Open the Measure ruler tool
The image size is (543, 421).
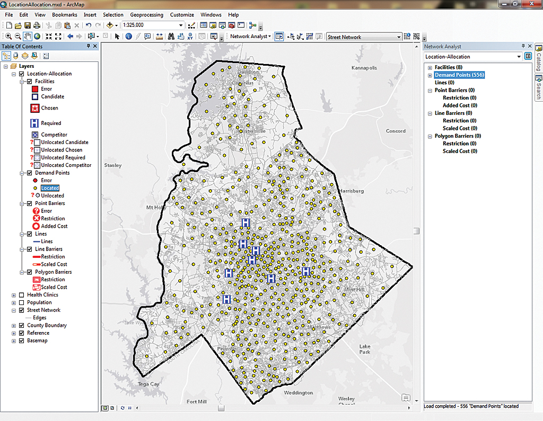[159, 37]
